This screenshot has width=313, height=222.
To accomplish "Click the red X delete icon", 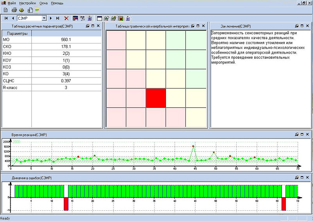I will pyautogui.click(x=67, y=18).
